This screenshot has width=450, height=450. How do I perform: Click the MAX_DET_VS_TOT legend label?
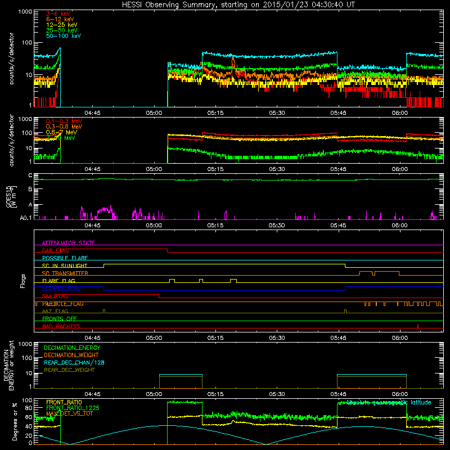tap(69, 413)
